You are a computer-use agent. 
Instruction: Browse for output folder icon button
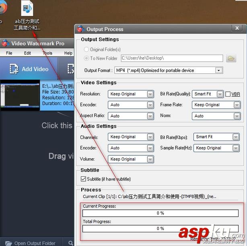(x=231, y=58)
